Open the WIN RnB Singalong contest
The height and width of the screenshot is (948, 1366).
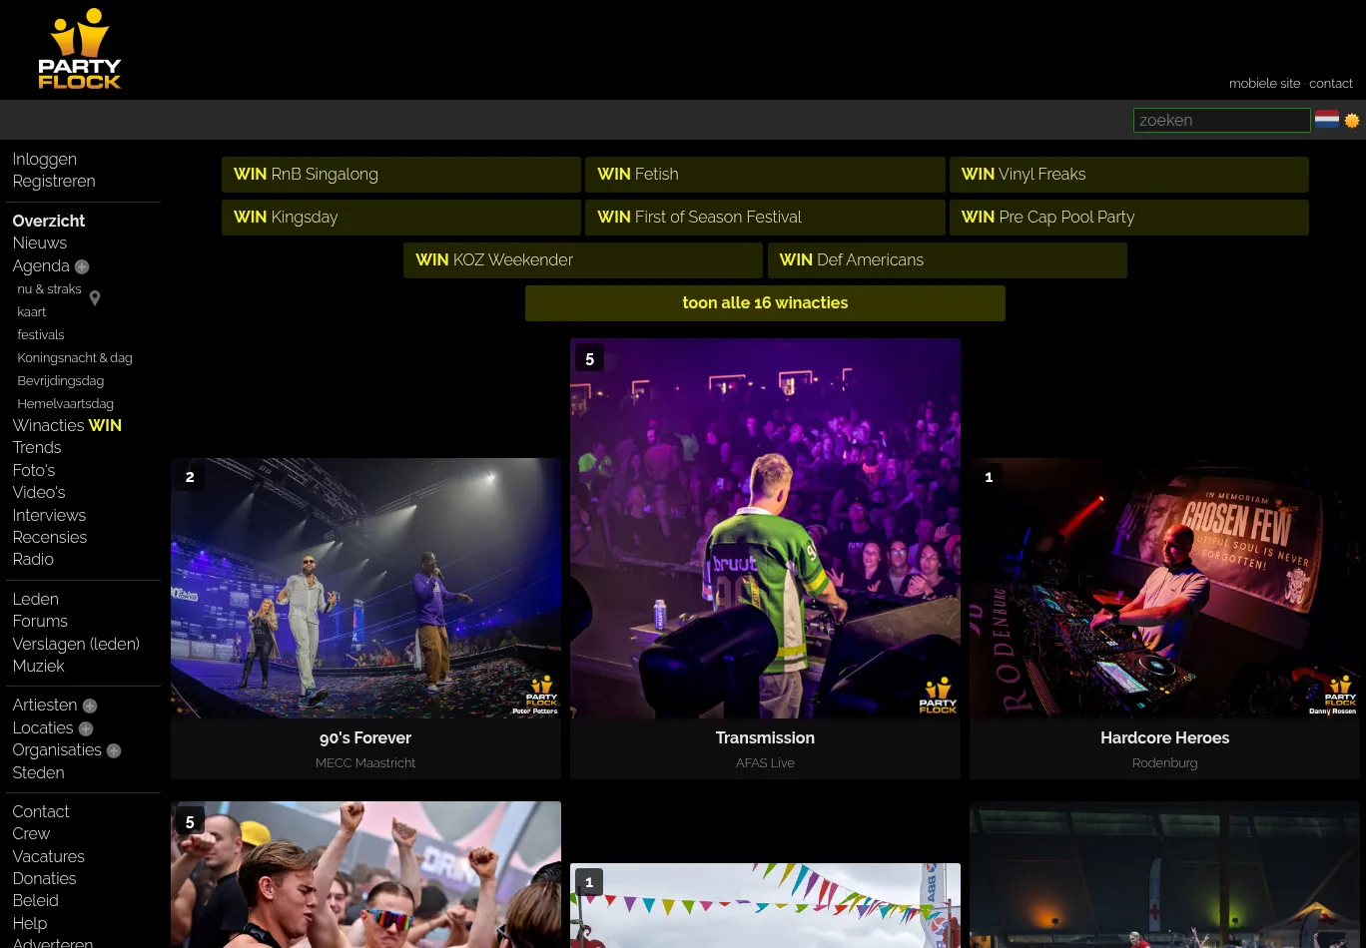click(400, 175)
